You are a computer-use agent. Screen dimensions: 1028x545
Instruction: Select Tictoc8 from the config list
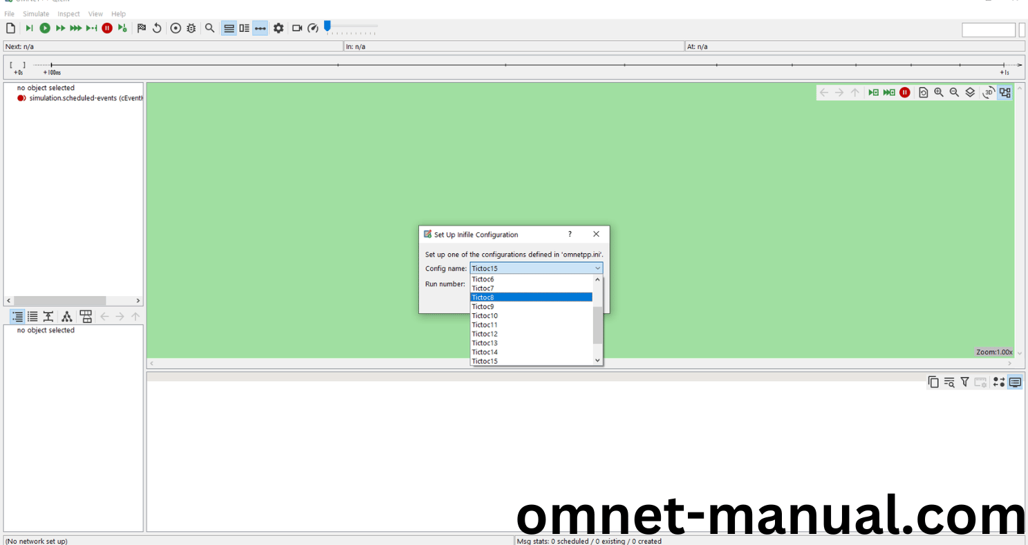(x=530, y=297)
